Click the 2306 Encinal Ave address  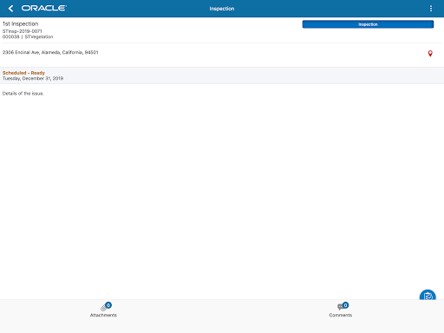pyautogui.click(x=50, y=52)
